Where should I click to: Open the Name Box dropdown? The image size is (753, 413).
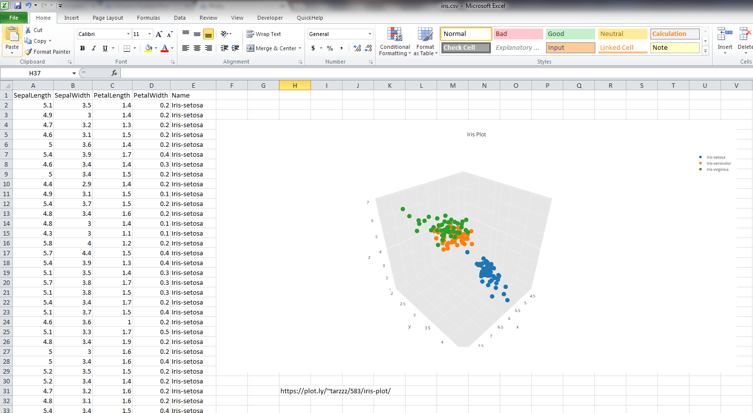click(x=74, y=73)
